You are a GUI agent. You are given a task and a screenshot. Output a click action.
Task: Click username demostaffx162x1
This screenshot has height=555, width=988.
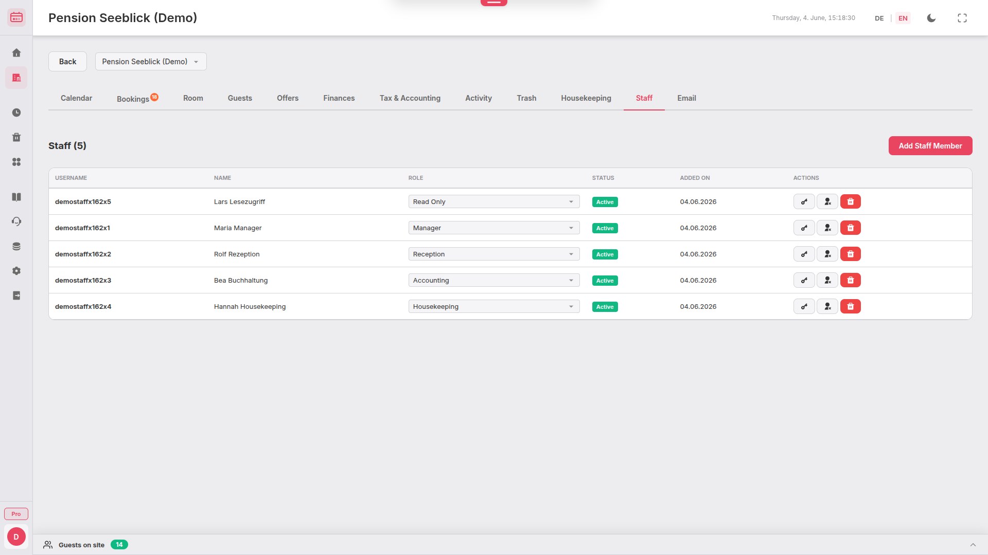(82, 228)
